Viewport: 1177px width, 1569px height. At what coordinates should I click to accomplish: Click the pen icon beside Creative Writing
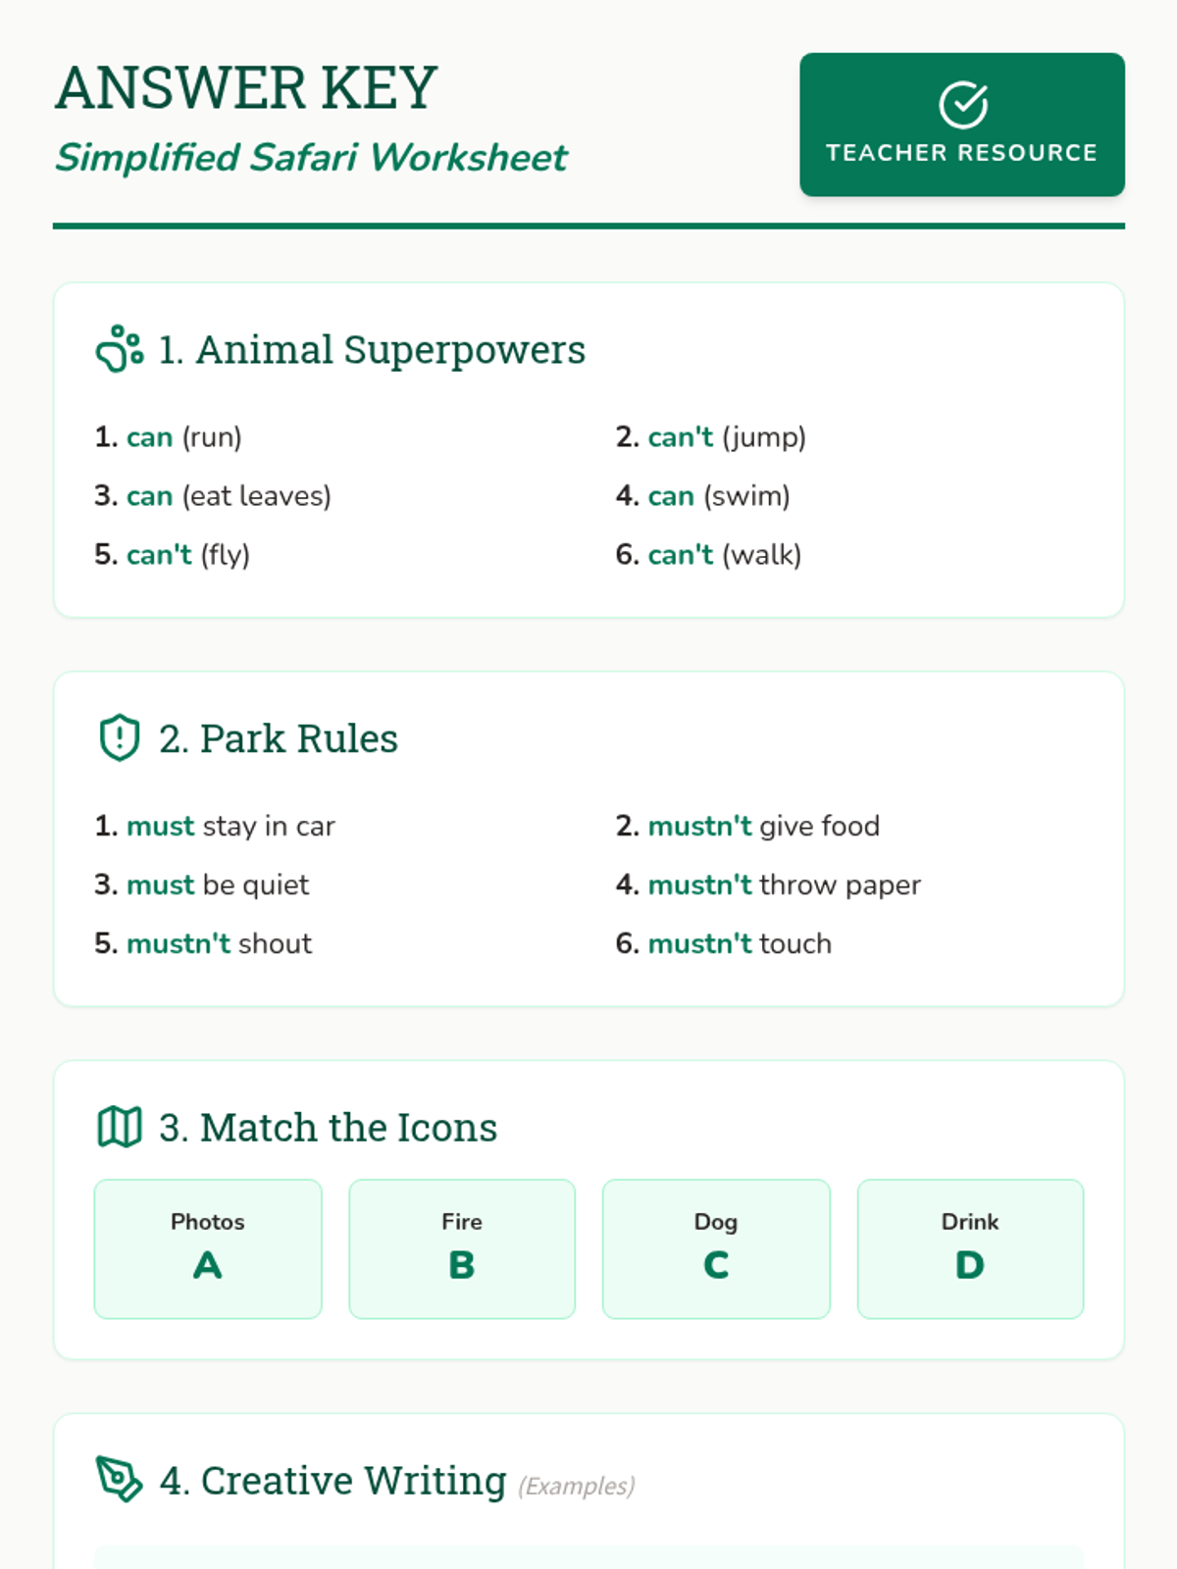(120, 1479)
